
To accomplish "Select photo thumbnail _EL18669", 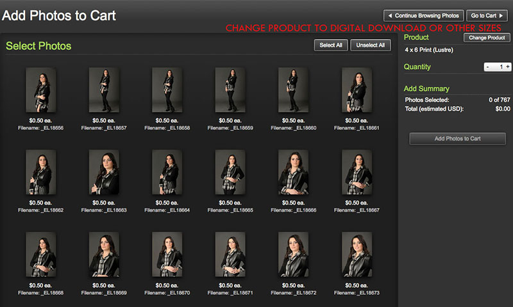I will pyautogui.click(x=104, y=255).
